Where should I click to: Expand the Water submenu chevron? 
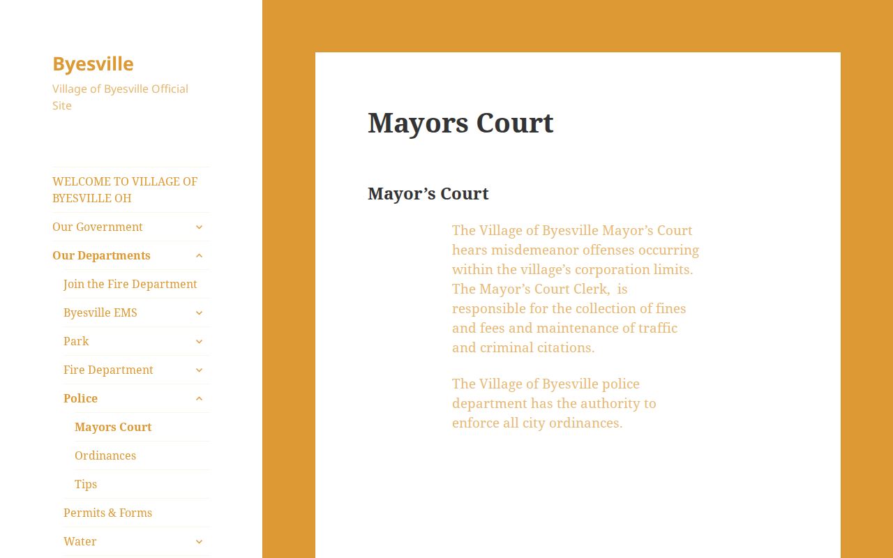[199, 541]
